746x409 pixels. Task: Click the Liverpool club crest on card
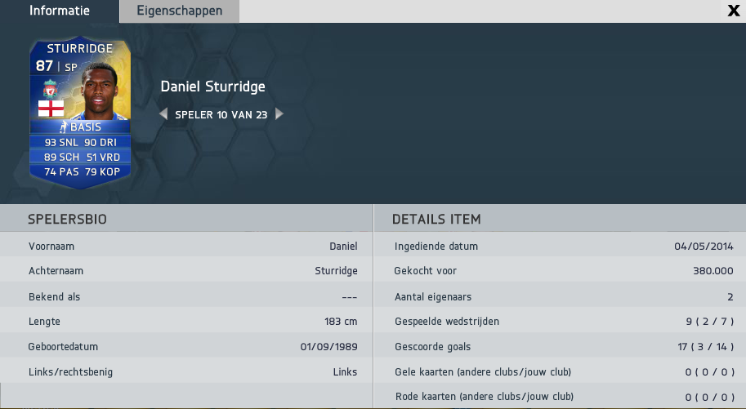[x=50, y=90]
